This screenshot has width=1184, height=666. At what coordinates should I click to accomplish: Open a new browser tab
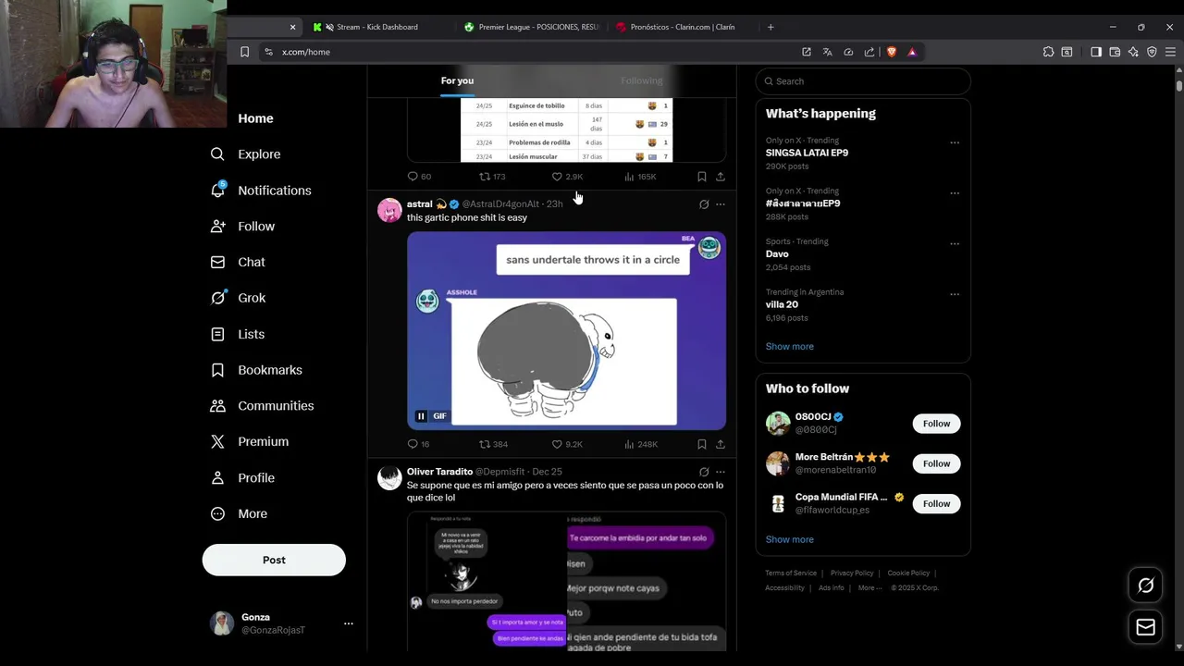coord(771,27)
